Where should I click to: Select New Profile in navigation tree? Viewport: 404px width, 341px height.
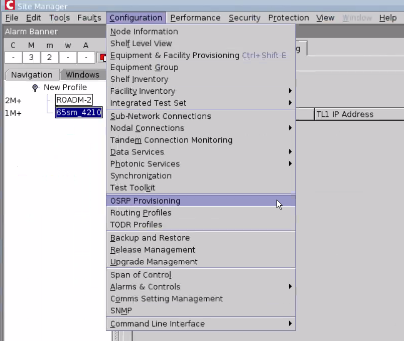click(x=65, y=87)
